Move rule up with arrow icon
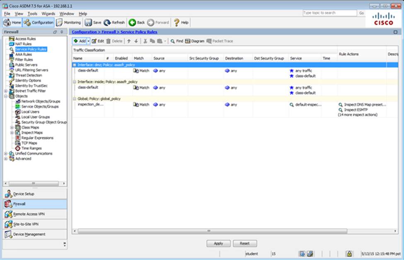This screenshot has height=260, width=404. click(x=129, y=41)
